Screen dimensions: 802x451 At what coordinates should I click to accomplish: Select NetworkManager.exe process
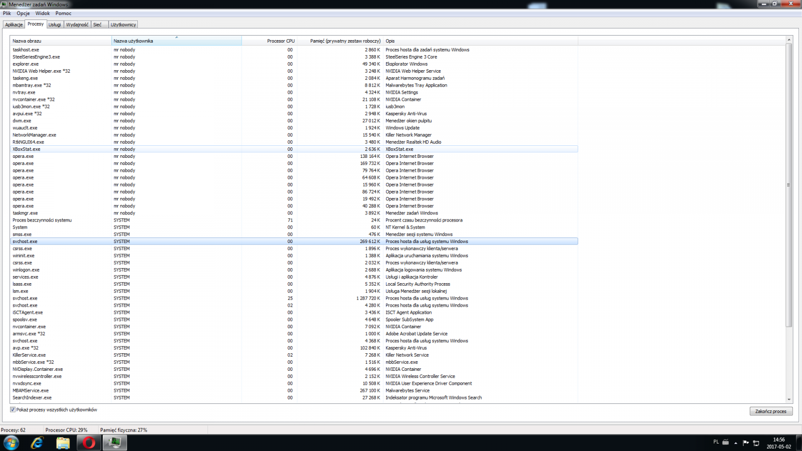pos(294,135)
